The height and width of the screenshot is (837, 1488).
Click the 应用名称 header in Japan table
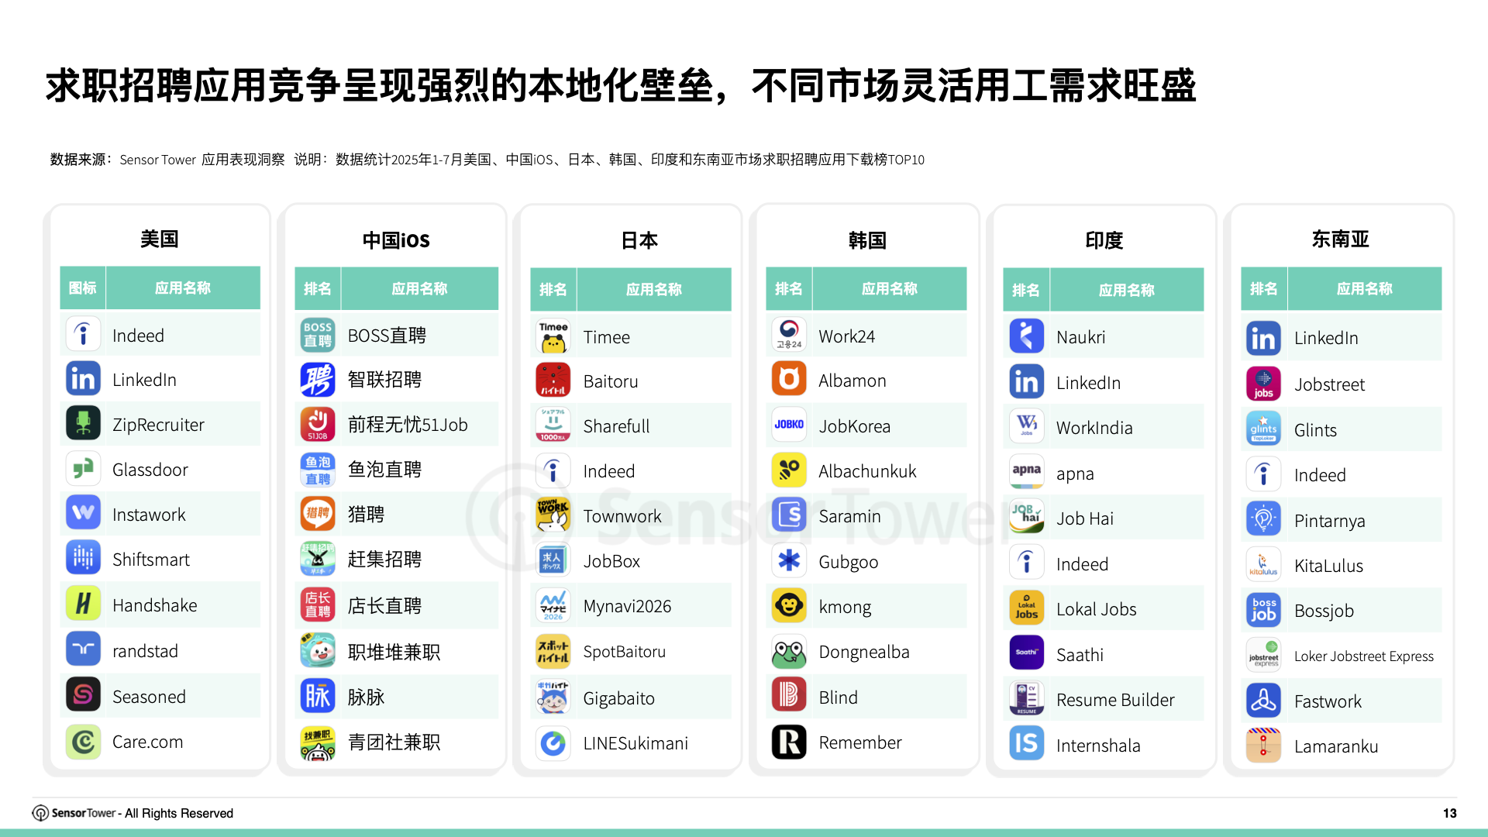pyautogui.click(x=653, y=289)
